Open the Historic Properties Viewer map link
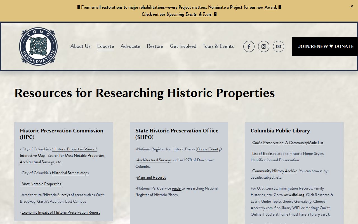Viewport: 358px width, 224px height. click(x=62, y=156)
